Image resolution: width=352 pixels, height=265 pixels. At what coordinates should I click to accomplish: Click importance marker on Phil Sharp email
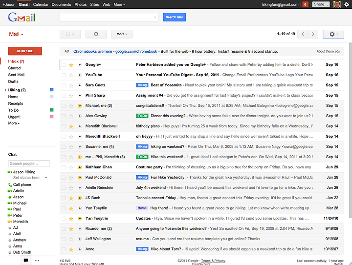pyautogui.click(x=80, y=96)
